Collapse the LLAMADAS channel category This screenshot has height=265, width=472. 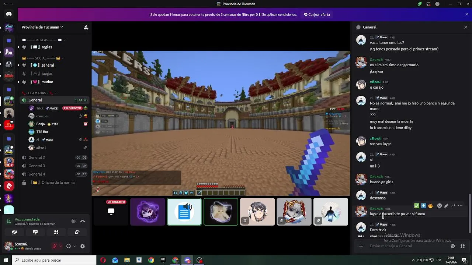(x=39, y=93)
